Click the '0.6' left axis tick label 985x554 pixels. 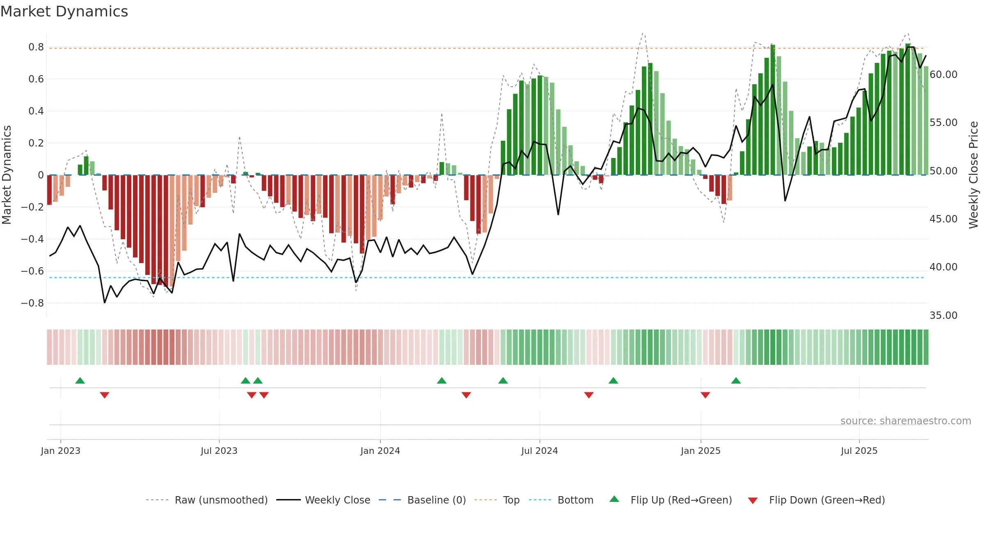pyautogui.click(x=36, y=79)
